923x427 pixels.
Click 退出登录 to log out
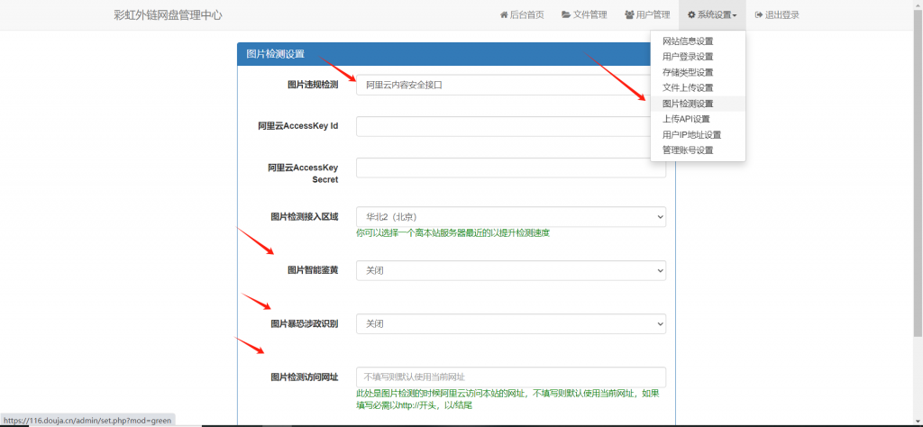point(777,15)
